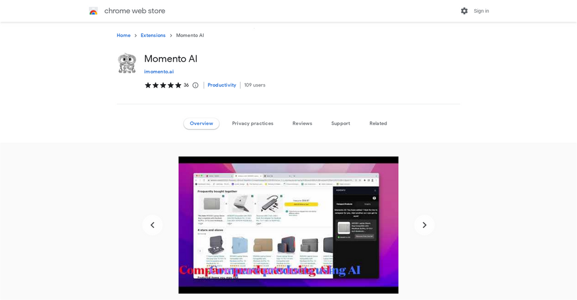
Task: Click the extension preview screenshot
Action: click(x=288, y=225)
